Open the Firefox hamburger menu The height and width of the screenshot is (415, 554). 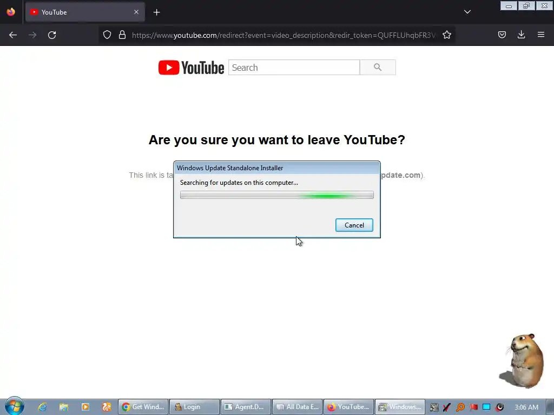coord(540,35)
